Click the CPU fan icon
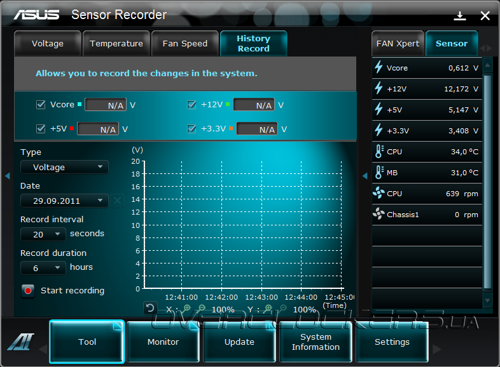This screenshot has width=500, height=367. click(x=379, y=193)
